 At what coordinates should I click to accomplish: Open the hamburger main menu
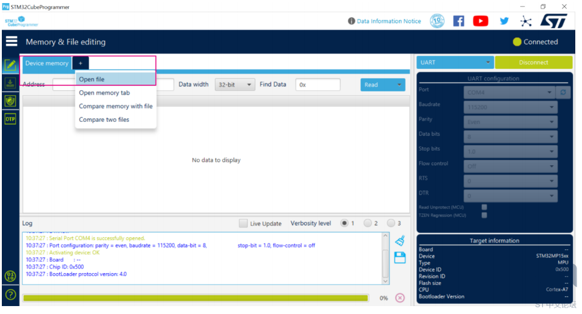point(12,41)
